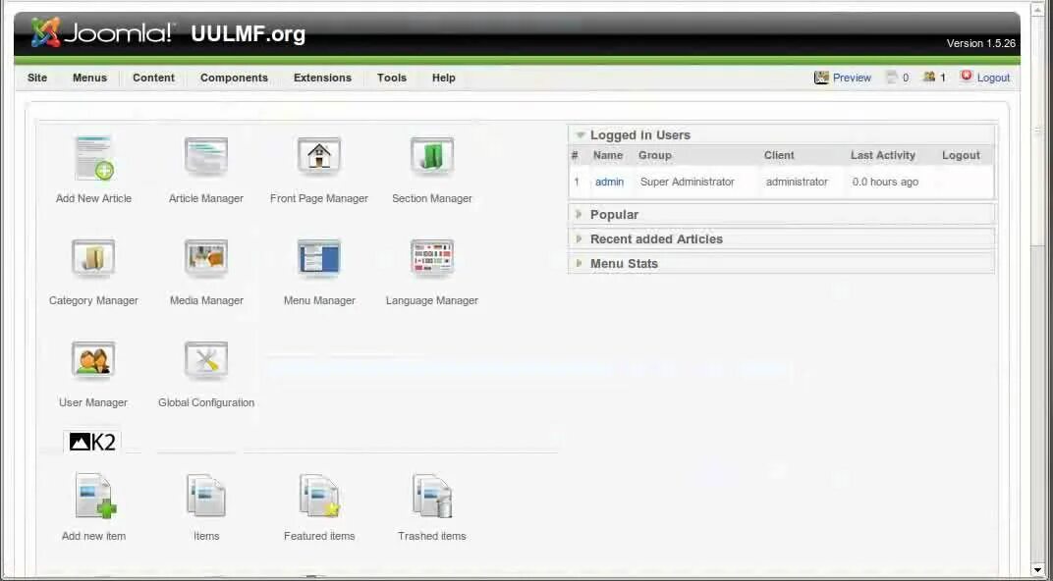Click the scrollbar down arrow

pyautogui.click(x=1037, y=570)
